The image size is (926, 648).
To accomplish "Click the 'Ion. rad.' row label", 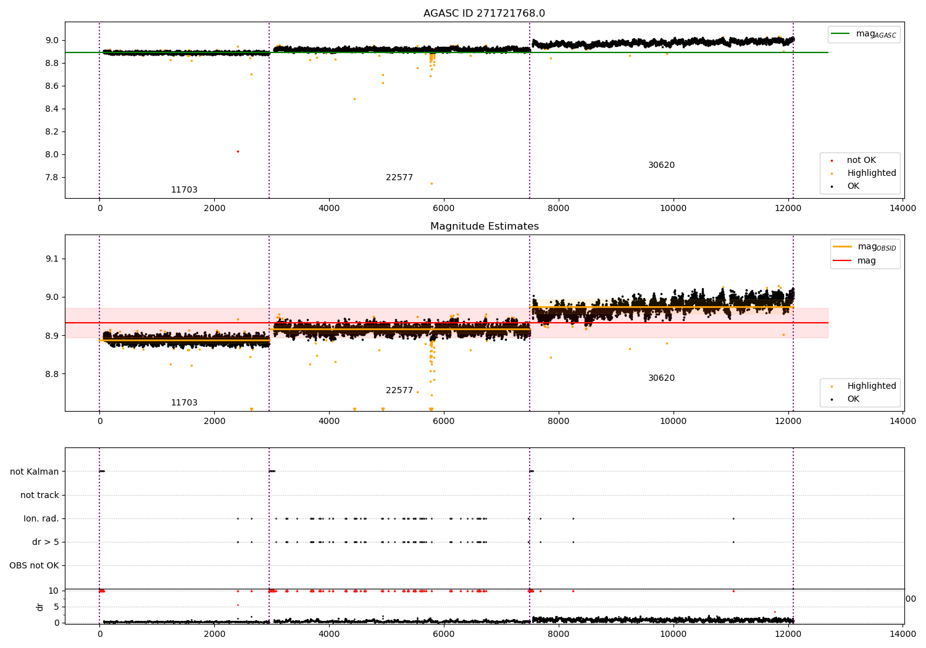I will 41,518.
